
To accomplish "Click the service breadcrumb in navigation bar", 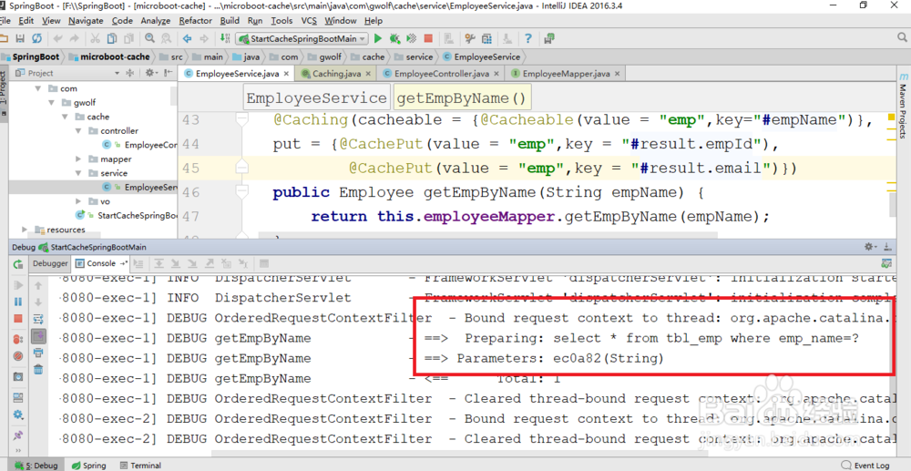I will 415,56.
